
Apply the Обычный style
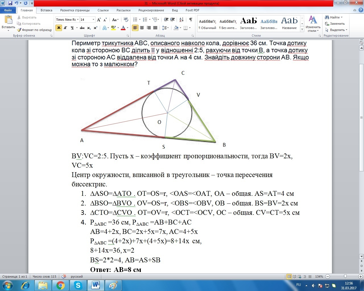(208, 24)
